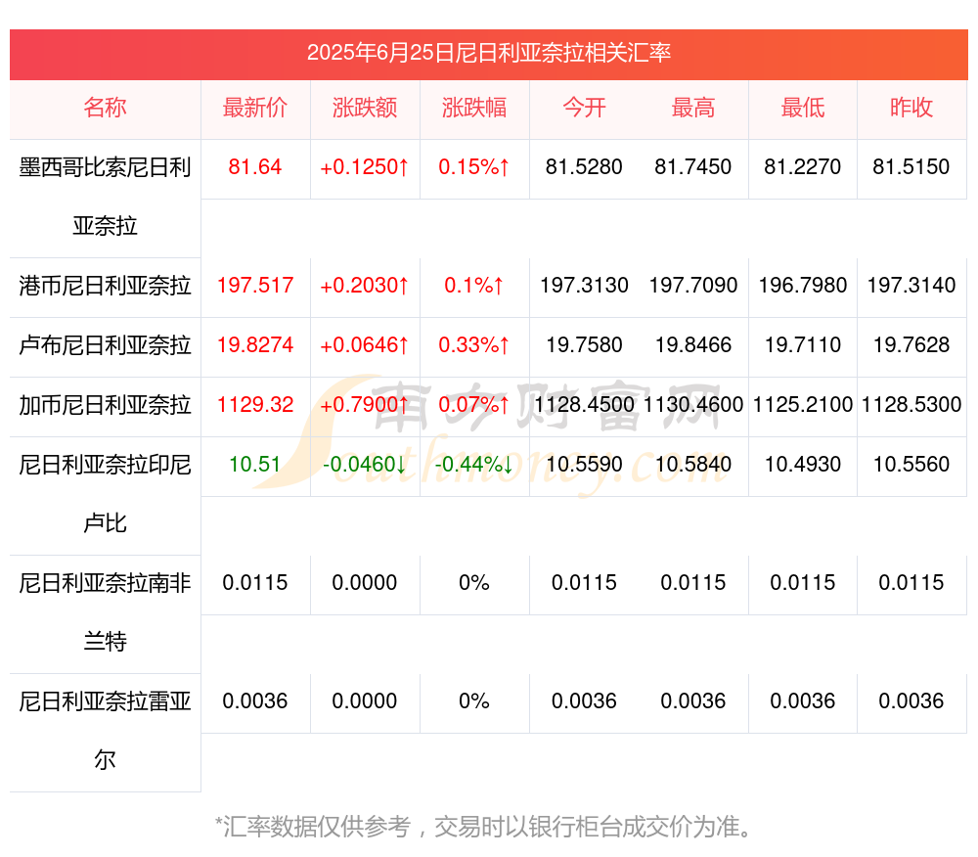Image resolution: width=978 pixels, height=857 pixels.
Task: Click the open value 197.3130
Action: tap(584, 286)
